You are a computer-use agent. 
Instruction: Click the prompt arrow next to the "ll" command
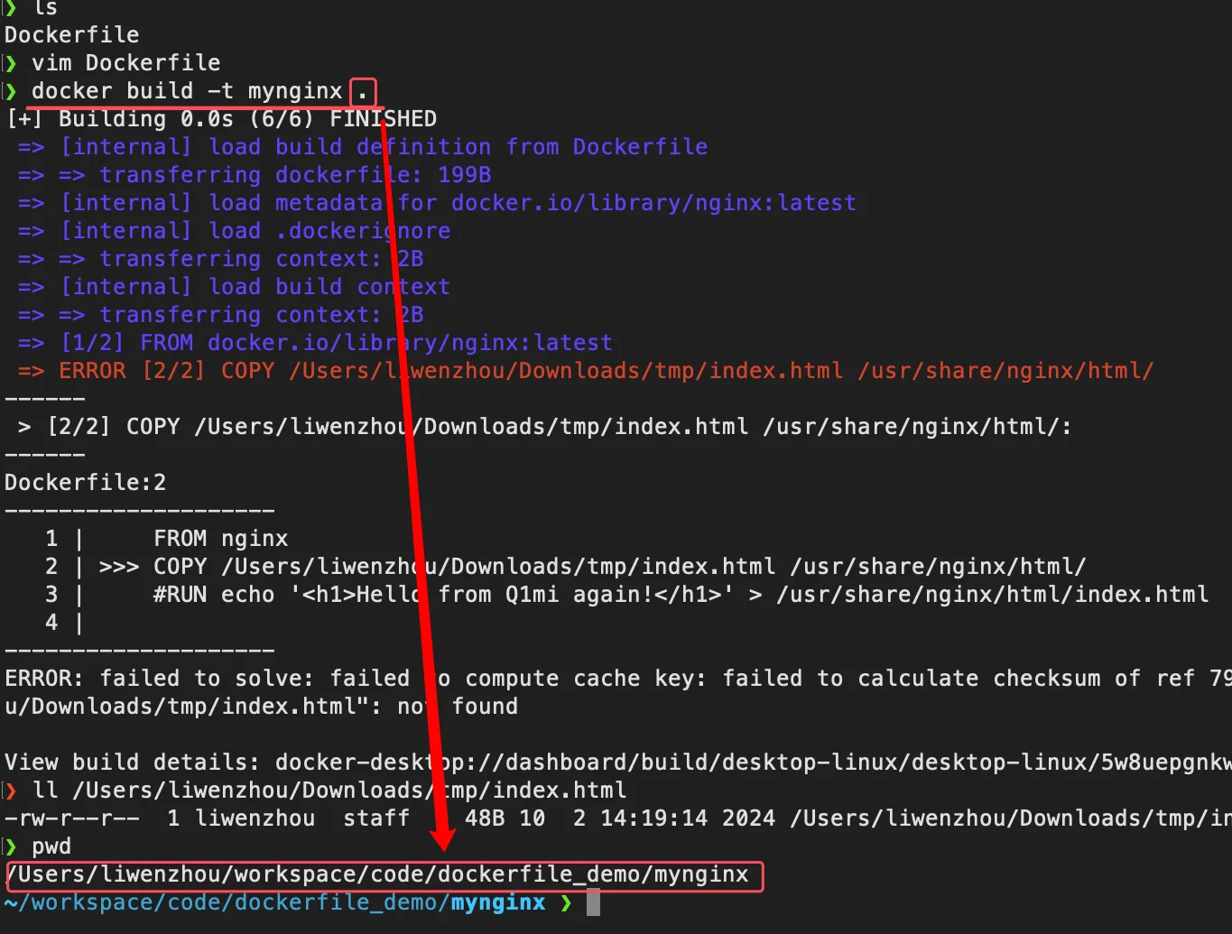point(9,790)
